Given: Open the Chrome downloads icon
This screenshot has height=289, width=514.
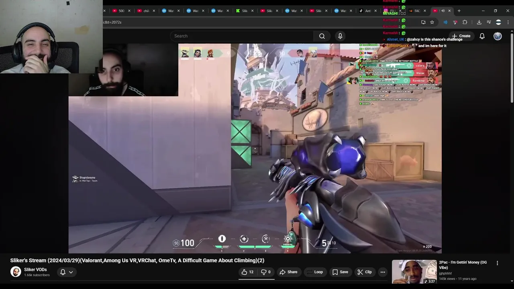Looking at the screenshot, I should click(x=479, y=22).
